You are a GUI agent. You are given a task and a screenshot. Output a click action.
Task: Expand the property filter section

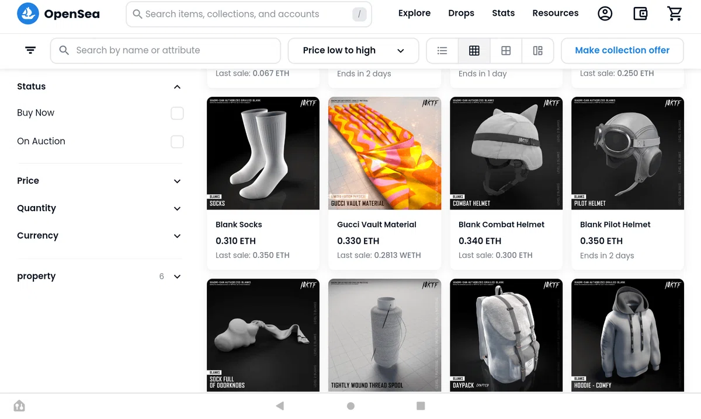tap(178, 277)
